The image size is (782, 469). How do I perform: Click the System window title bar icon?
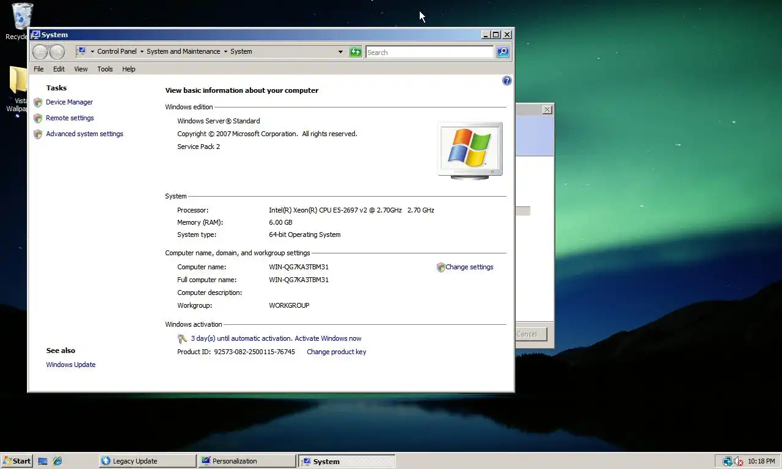(x=35, y=35)
